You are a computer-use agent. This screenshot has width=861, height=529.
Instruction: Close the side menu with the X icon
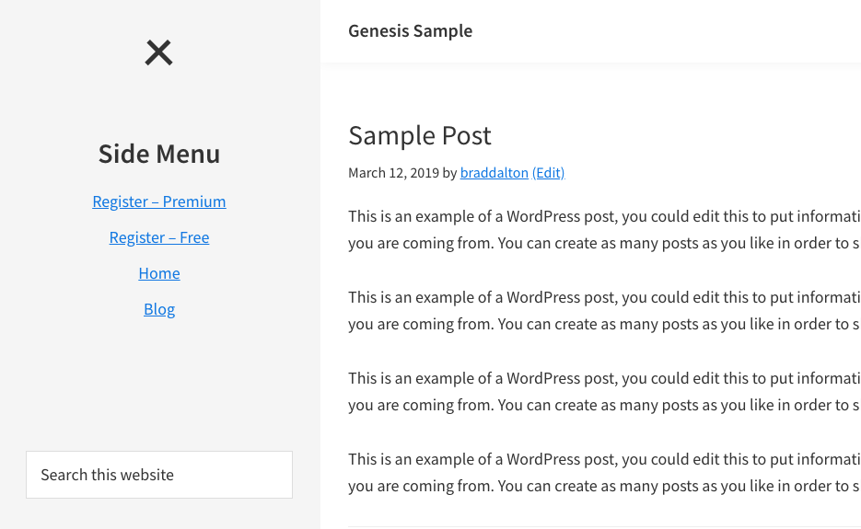tap(158, 53)
